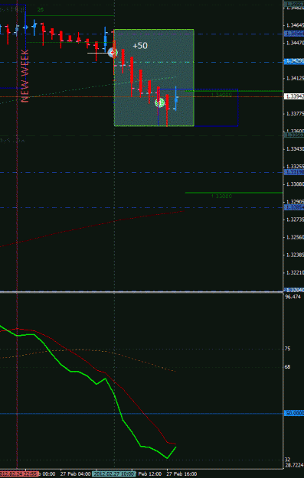Click the 27 Feb 04:00 time label

(x=75, y=474)
